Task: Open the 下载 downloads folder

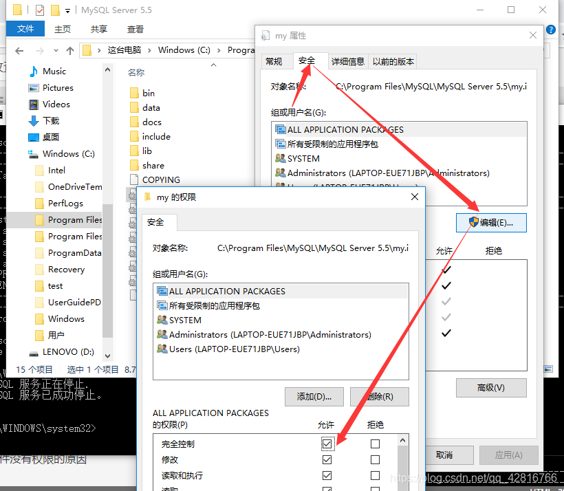Action: (44, 121)
